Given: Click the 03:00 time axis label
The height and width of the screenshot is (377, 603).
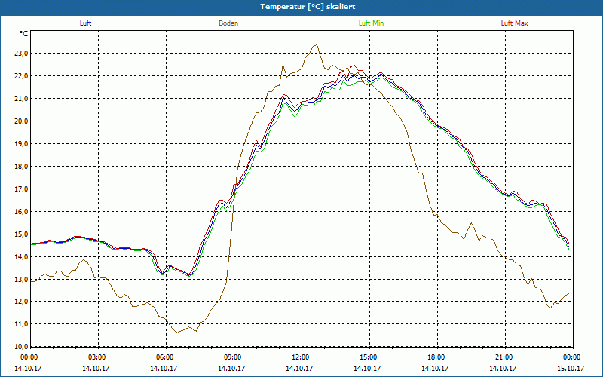Looking at the screenshot, I should [x=98, y=357].
